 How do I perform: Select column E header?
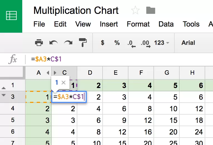tap(115, 73)
